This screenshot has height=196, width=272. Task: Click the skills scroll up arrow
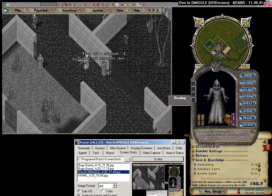[x=265, y=142]
